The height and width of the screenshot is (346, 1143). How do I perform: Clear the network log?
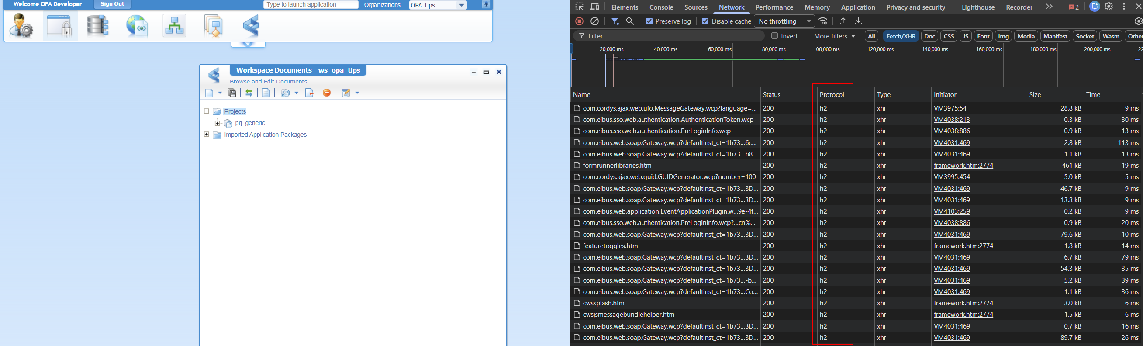click(594, 21)
